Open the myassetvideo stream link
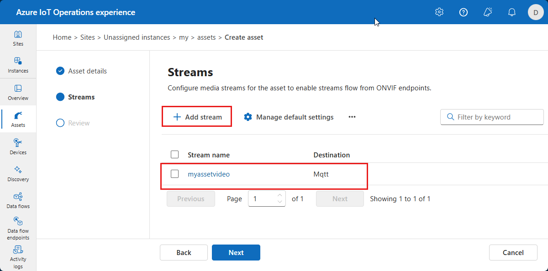 [209, 174]
